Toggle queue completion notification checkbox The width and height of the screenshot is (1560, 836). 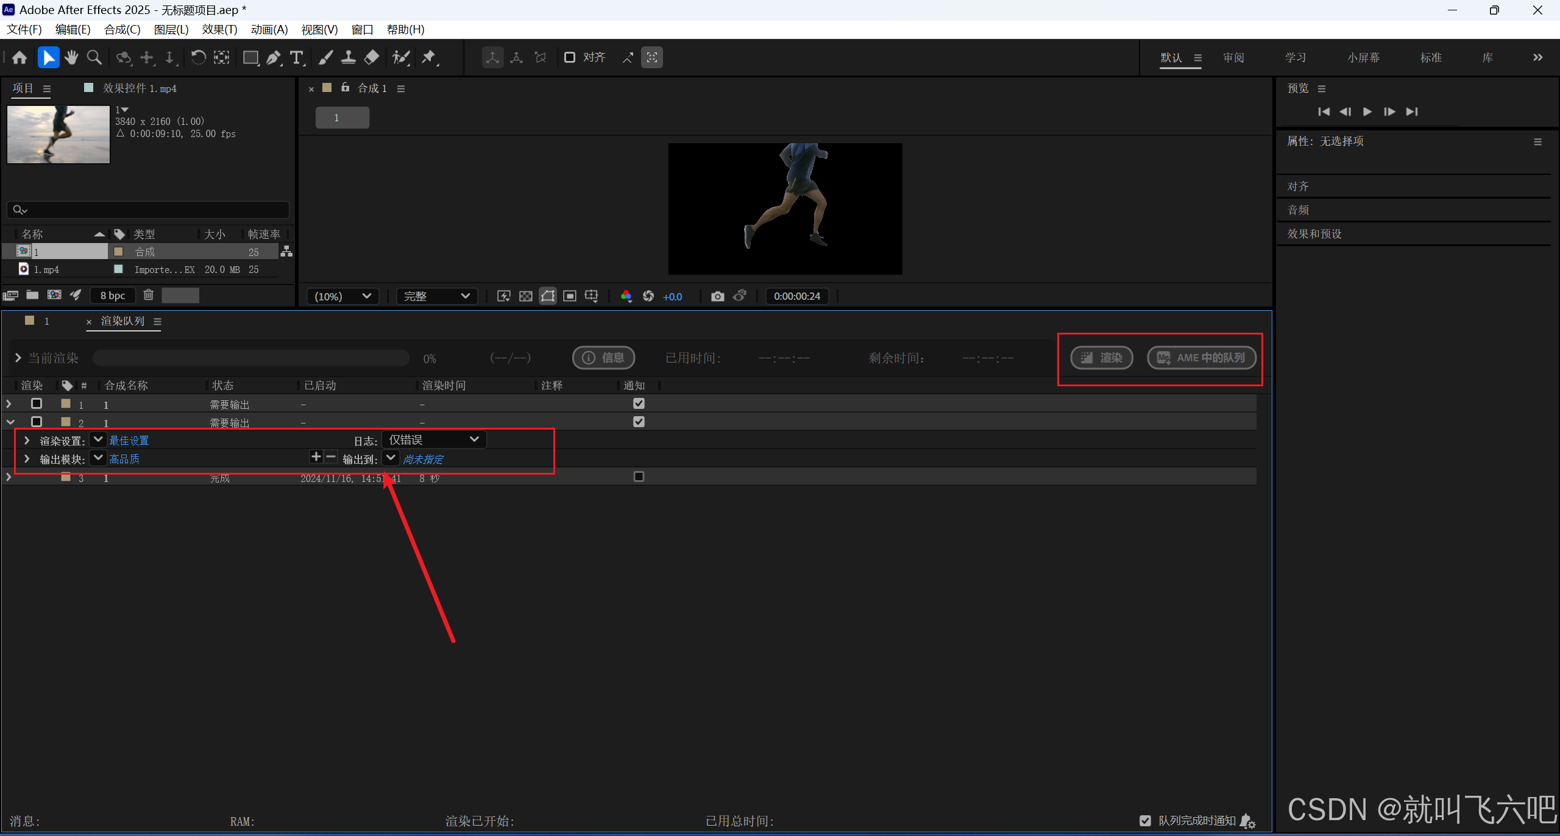point(1145,820)
